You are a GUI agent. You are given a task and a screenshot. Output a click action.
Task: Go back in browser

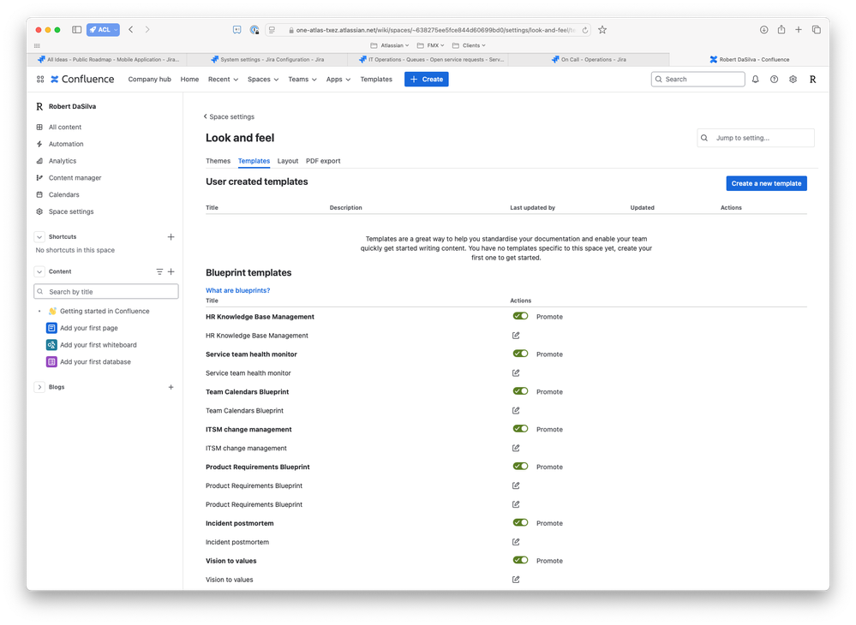pos(131,29)
